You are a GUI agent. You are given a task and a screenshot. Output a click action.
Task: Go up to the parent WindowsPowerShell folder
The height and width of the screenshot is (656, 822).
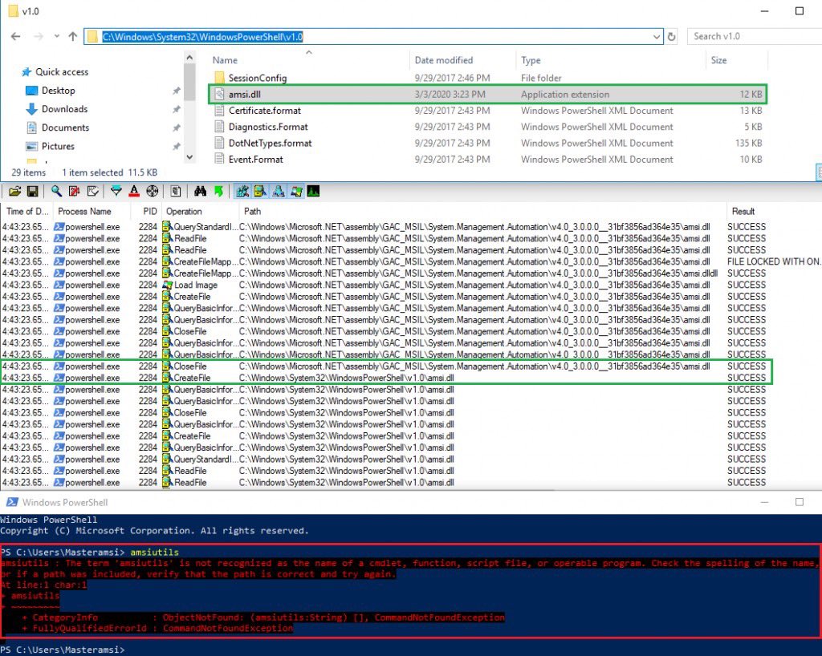point(73,36)
